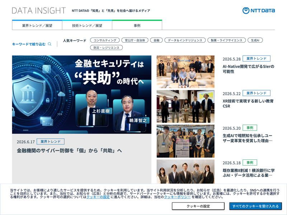Click the 人気キーワード label

coord(75,40)
